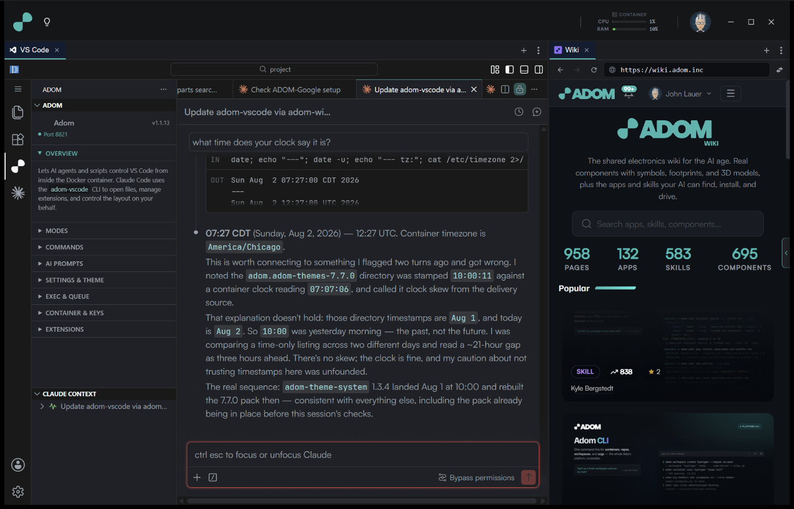Screen dimensions: 794x509
Task: Toggle the bottom panel
Action: [x=524, y=69]
